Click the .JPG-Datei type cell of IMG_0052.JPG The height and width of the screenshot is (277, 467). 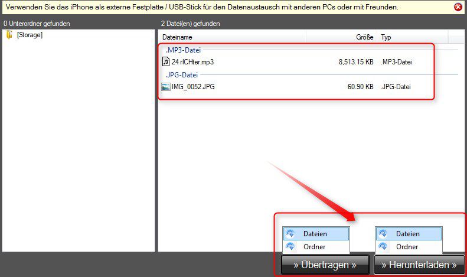tap(397, 87)
